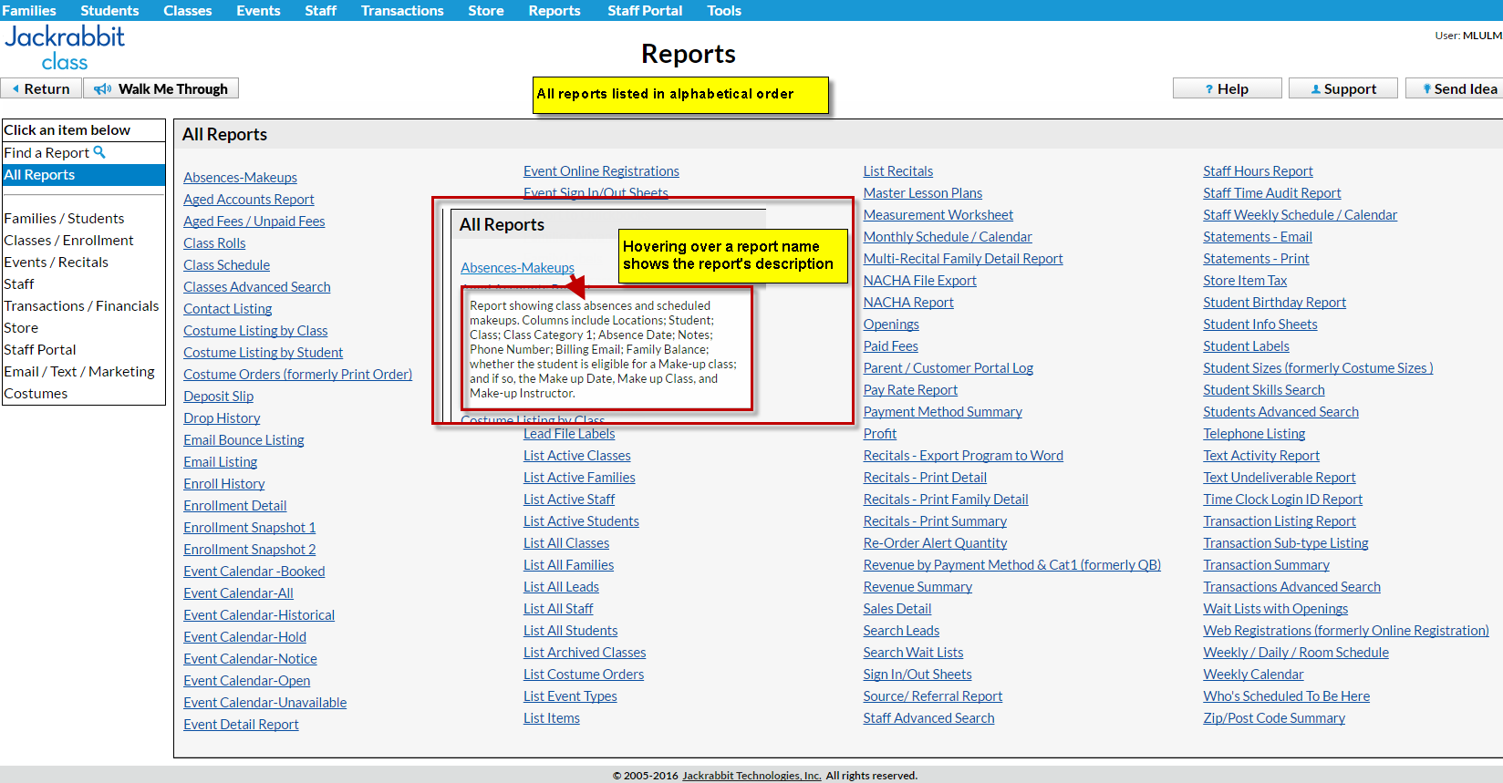Viewport: 1503px width, 783px height.
Task: Open the Class Rolls report
Action: click(214, 243)
